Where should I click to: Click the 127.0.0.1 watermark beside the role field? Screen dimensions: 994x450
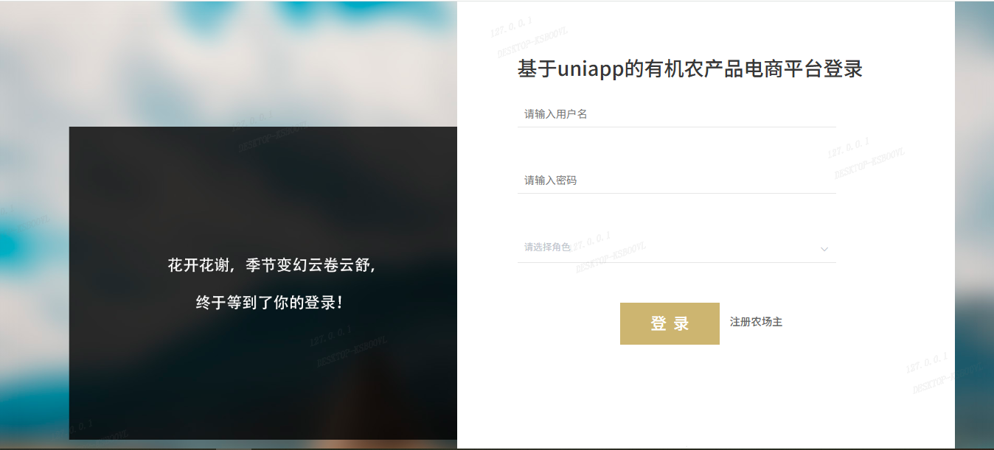point(591,240)
